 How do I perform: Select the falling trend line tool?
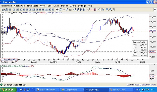(78, 10)
